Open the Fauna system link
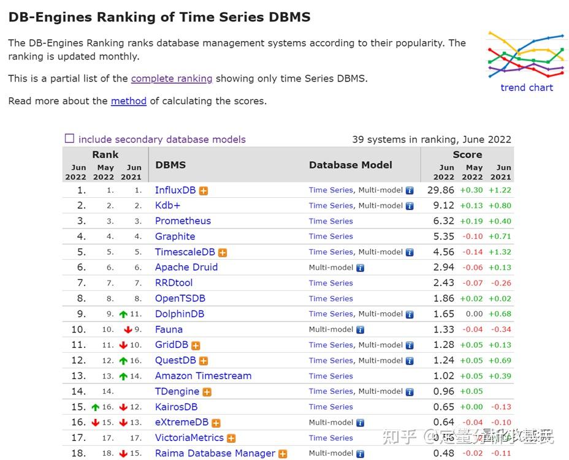 pos(169,330)
